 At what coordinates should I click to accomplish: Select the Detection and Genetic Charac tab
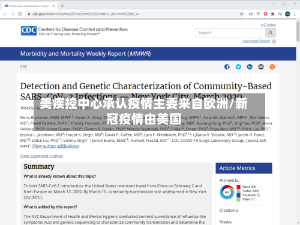29,6
